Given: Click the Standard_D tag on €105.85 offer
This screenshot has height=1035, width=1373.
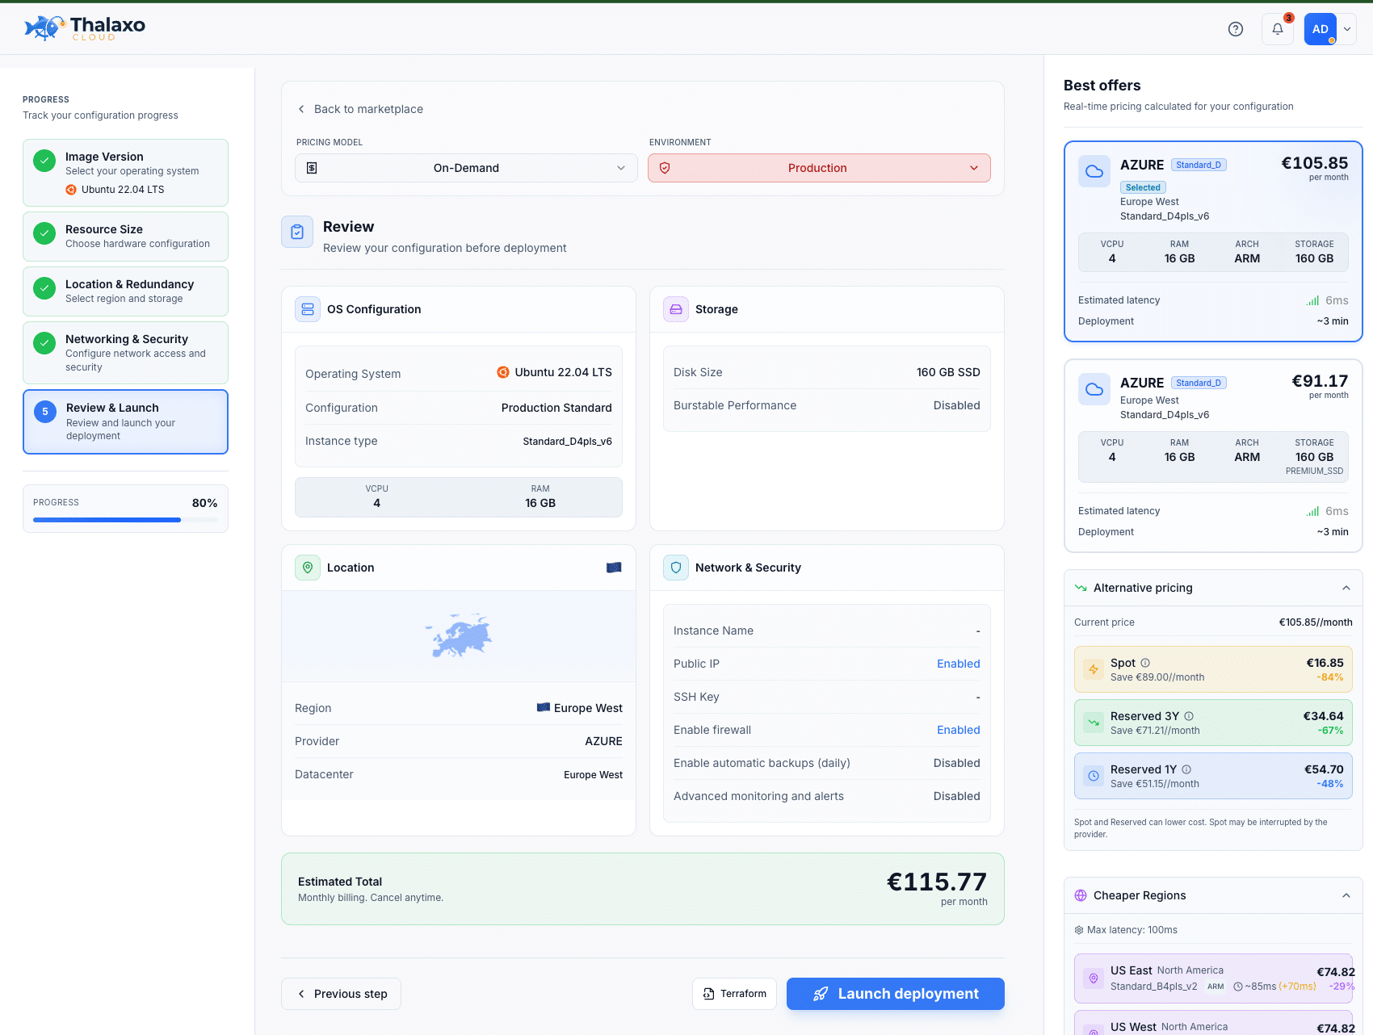Looking at the screenshot, I should [x=1199, y=165].
